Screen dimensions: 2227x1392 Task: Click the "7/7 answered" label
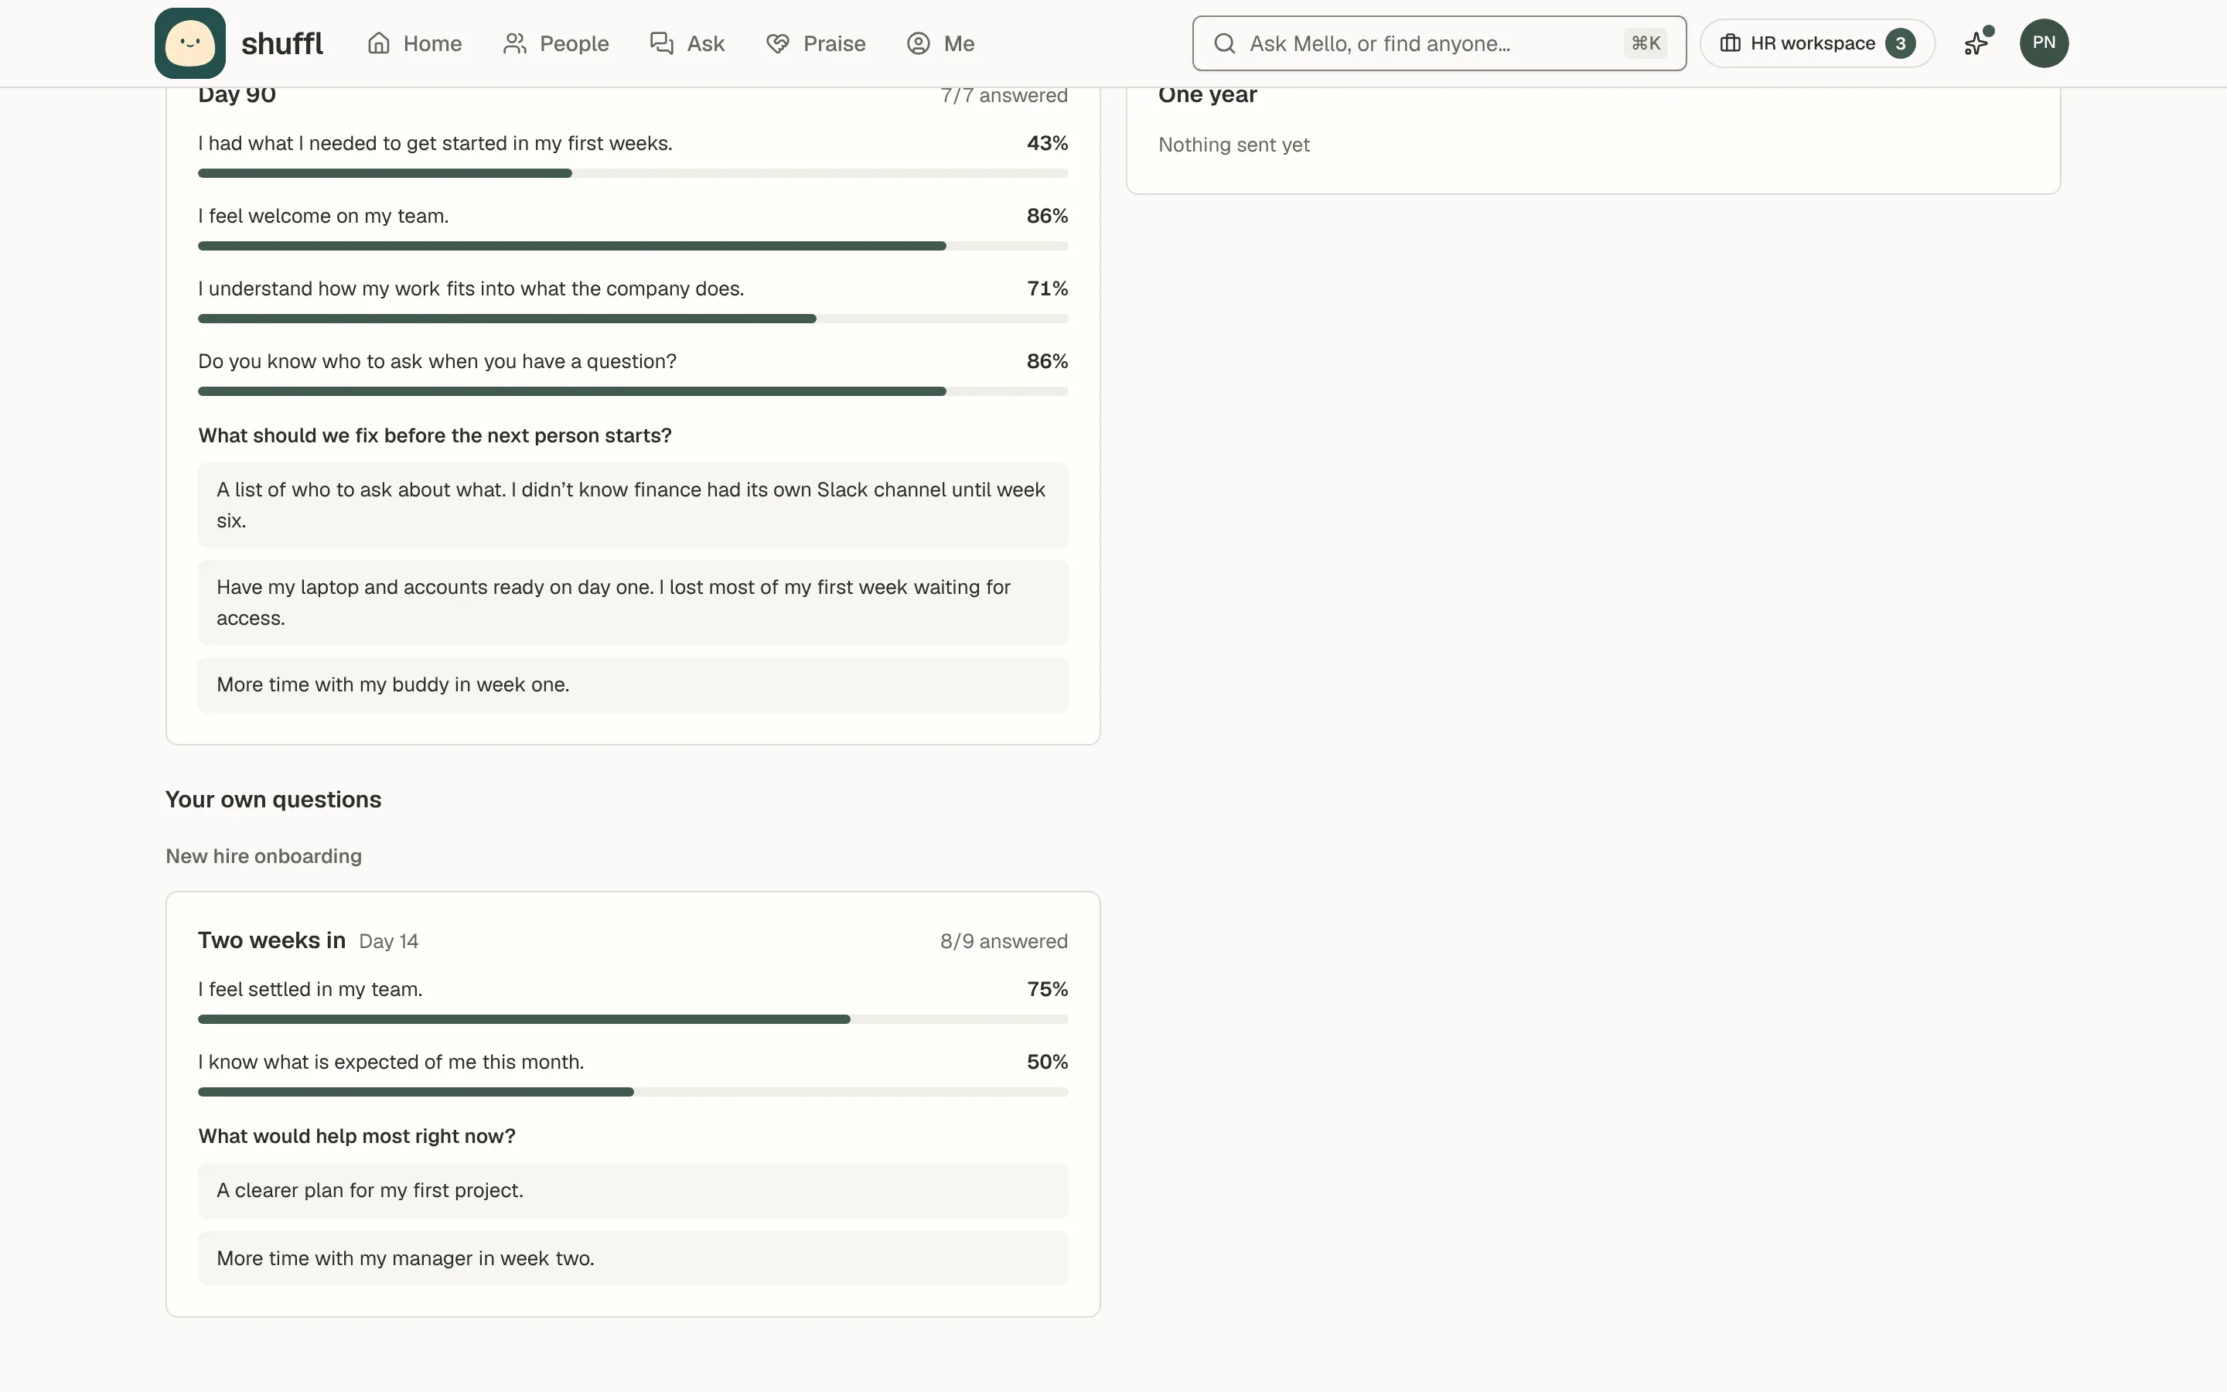click(1004, 96)
